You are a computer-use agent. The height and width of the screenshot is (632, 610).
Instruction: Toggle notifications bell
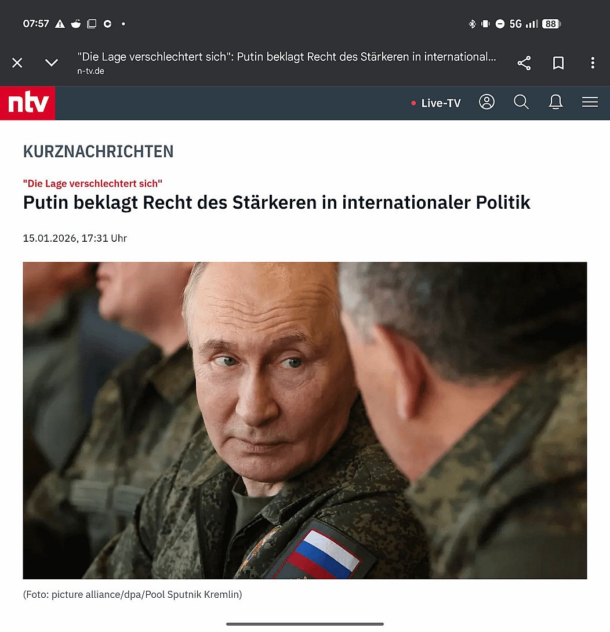555,102
